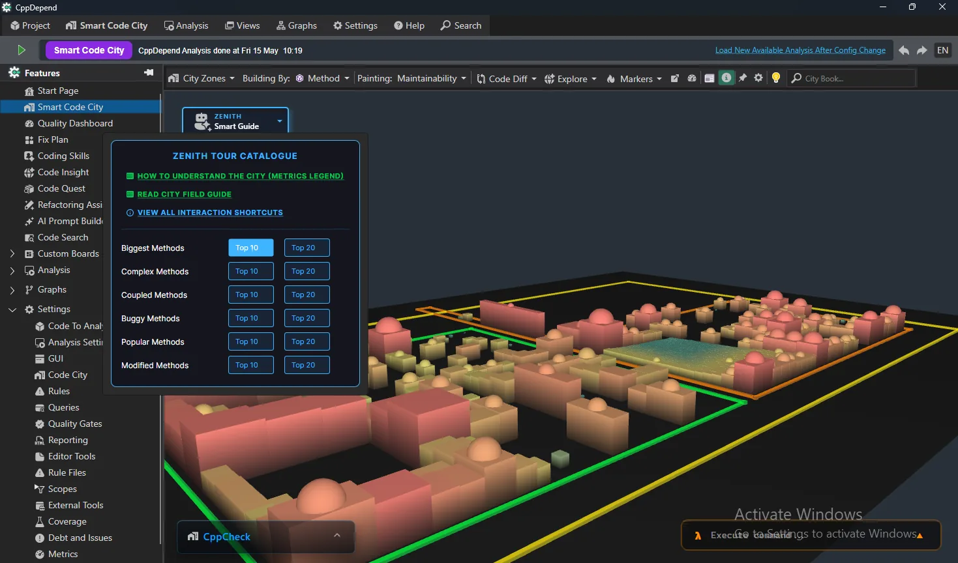The width and height of the screenshot is (958, 563).
Task: Expand the Graphs tree node
Action: 12,289
